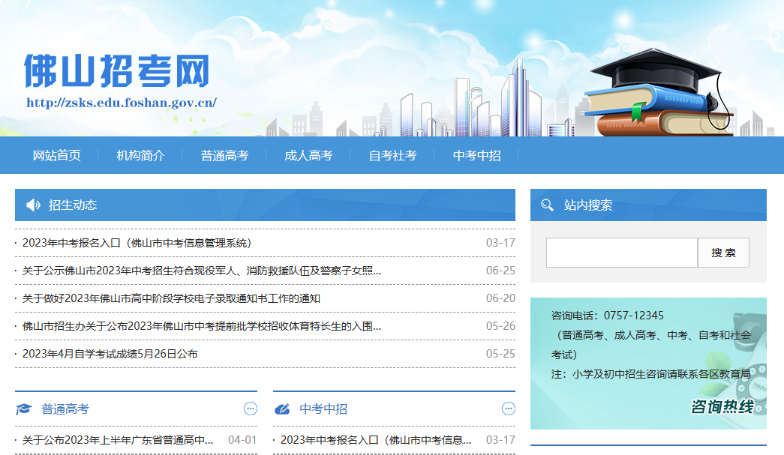Screen dimensions: 784x455
Task: Click the magnifier icon beside 站内搜索
Action: point(547,205)
